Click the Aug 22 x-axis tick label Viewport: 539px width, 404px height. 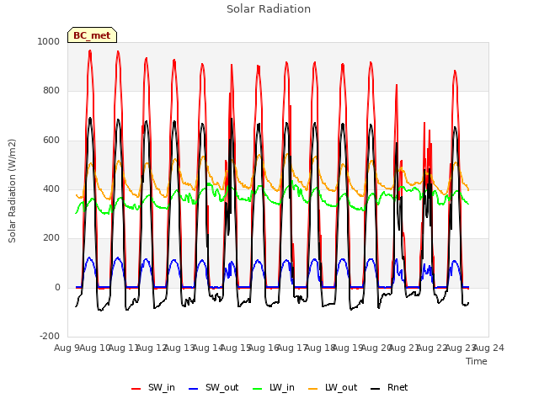(432, 348)
